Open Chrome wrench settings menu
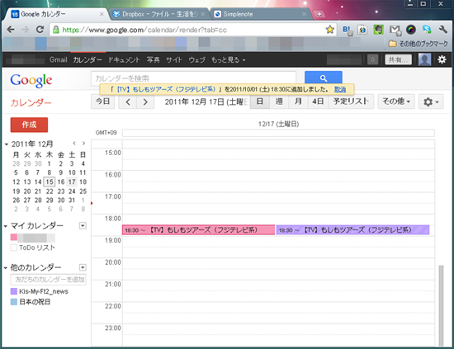 [x=443, y=30]
